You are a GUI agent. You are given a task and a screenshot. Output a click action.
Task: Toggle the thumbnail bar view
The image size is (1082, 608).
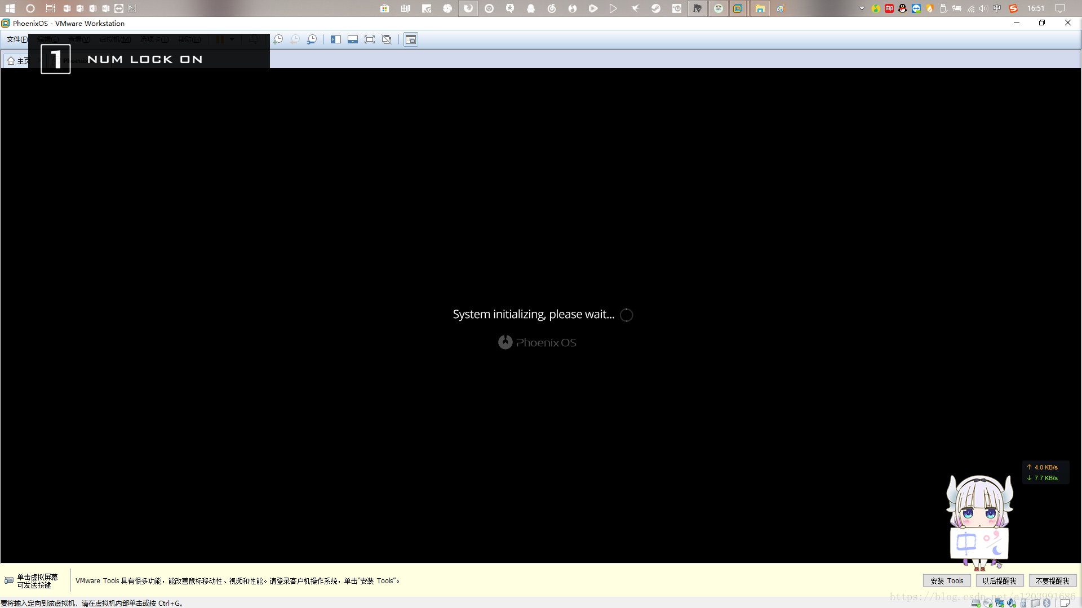click(353, 39)
